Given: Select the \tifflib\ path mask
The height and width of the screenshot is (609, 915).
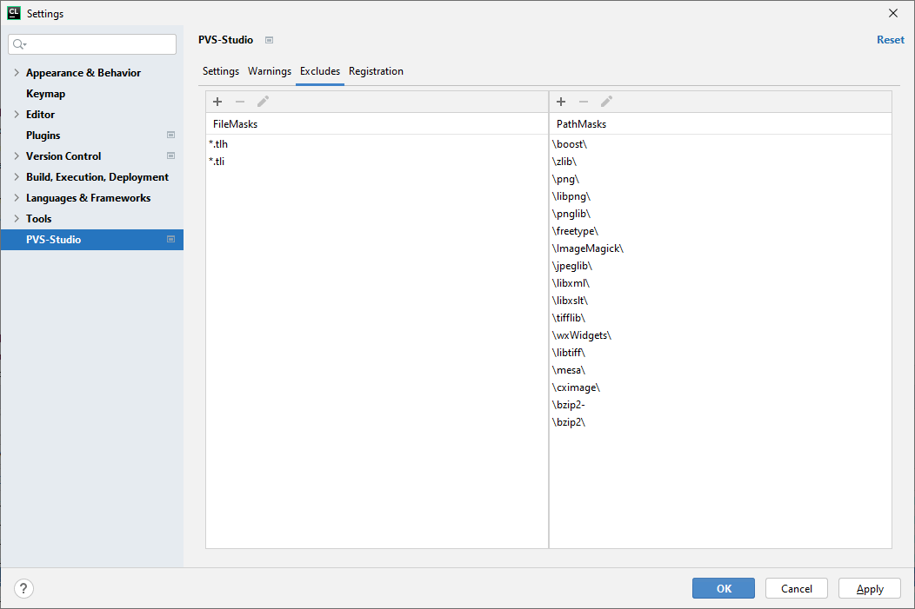Looking at the screenshot, I should pyautogui.click(x=721, y=318).
